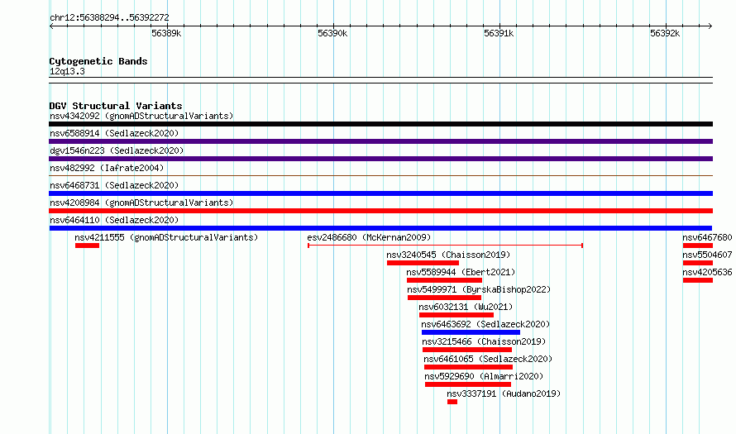Click the tiny red bar of nsv3337191
Image resolution: width=736 pixels, height=434 pixels.
point(452,402)
